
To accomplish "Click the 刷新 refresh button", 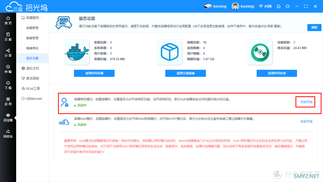I will click(314, 28).
